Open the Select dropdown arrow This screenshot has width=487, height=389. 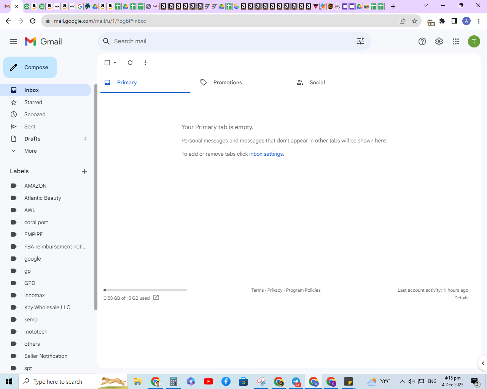115,63
